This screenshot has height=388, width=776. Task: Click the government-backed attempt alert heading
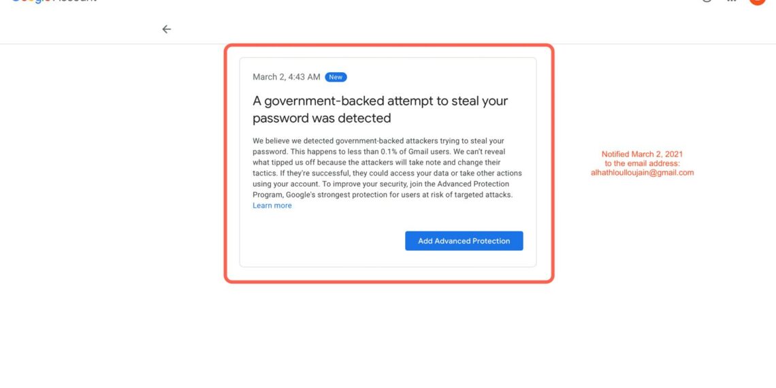380,101
